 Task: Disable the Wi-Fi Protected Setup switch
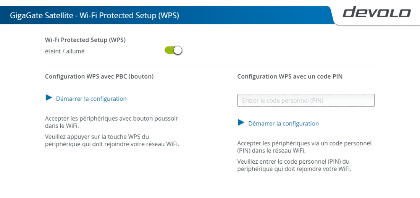pyautogui.click(x=173, y=50)
